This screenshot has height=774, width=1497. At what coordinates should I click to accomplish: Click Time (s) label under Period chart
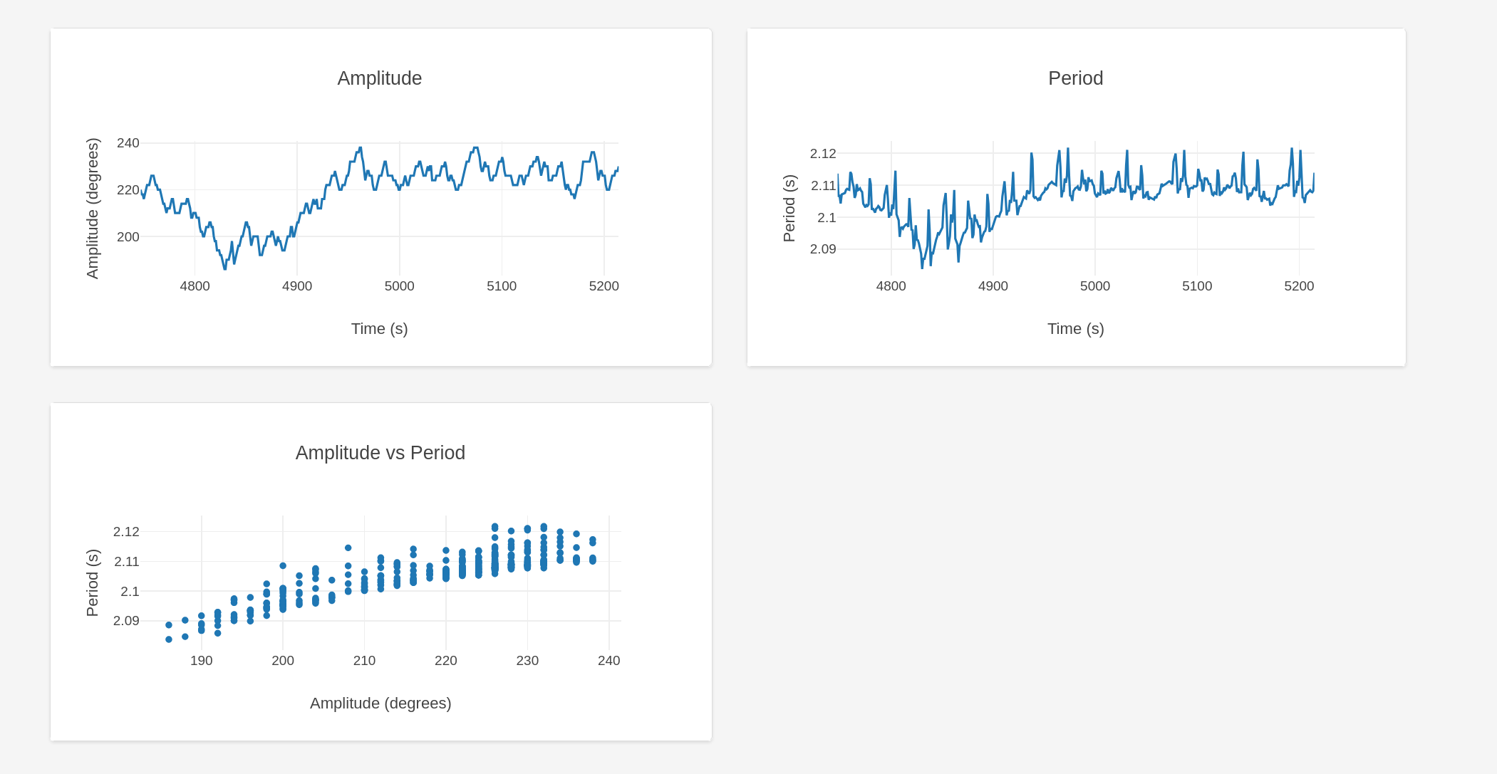tap(1075, 329)
